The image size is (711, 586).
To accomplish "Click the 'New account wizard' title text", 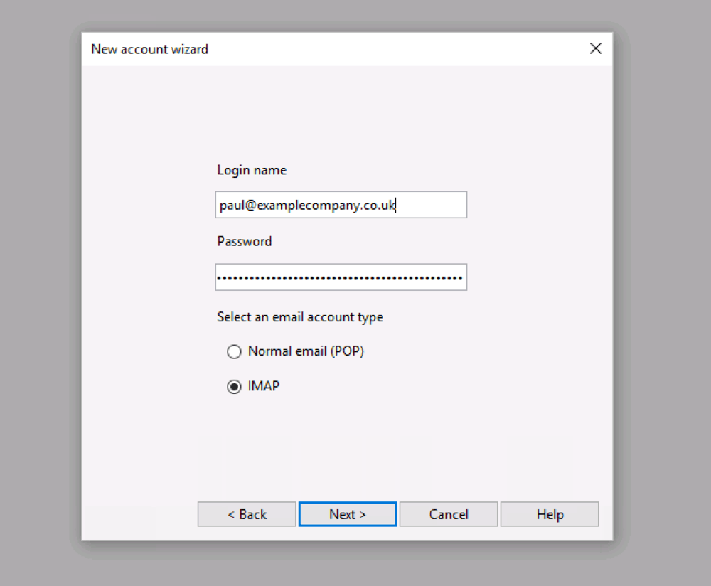I will [149, 49].
